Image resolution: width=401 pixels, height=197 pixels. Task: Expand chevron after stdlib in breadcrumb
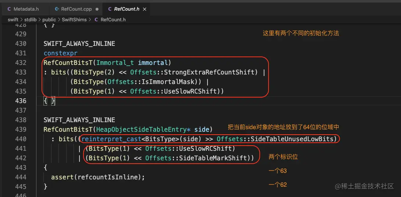(x=39, y=20)
